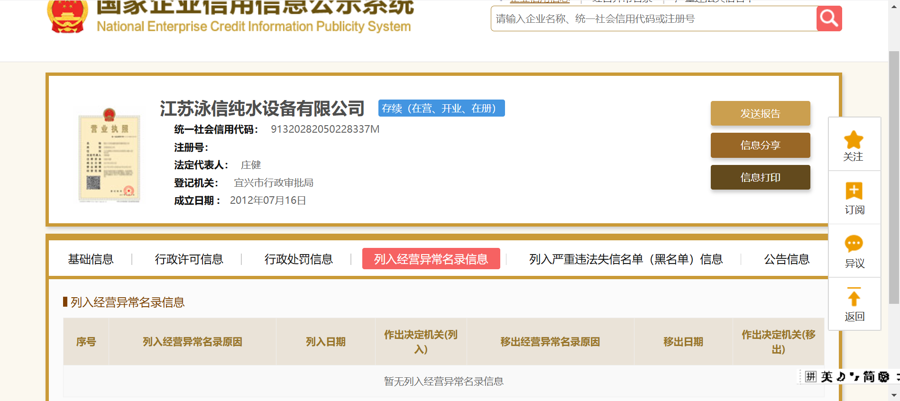This screenshot has width=900, height=401.
Task: Click the 关注 star icon
Action: [x=854, y=140]
